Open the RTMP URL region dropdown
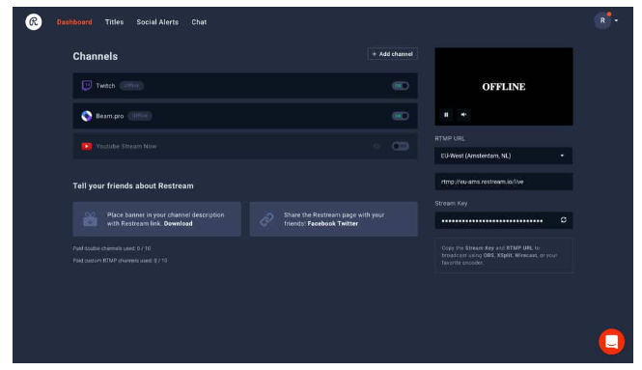The width and height of the screenshot is (642, 370). tap(504, 156)
